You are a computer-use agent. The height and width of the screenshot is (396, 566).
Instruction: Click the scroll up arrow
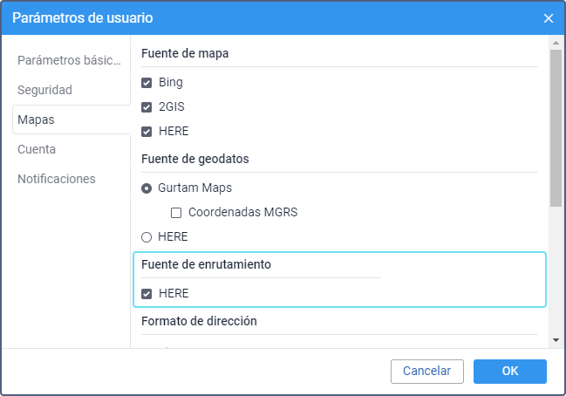click(556, 44)
